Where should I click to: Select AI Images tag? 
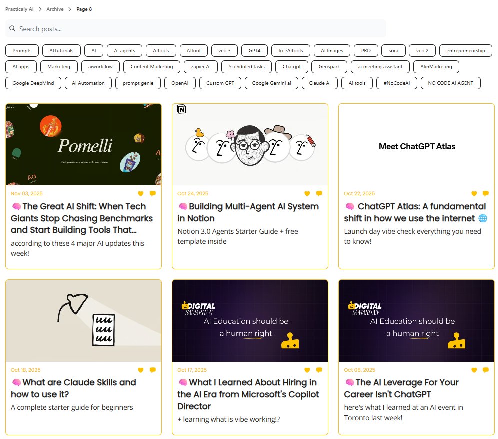click(x=332, y=51)
